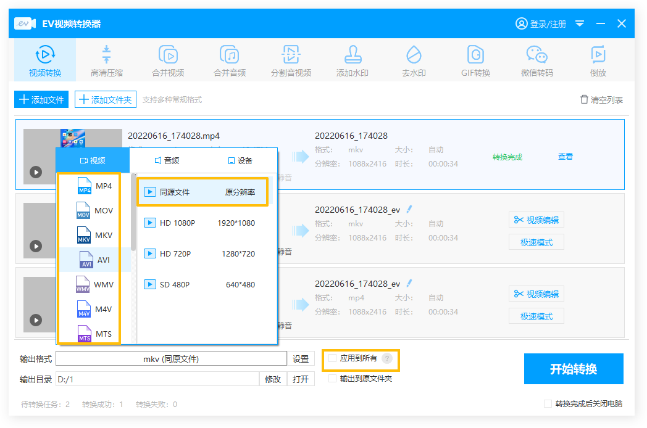Select the 去水印 remove watermark tool
The image size is (647, 428).
click(x=414, y=61)
